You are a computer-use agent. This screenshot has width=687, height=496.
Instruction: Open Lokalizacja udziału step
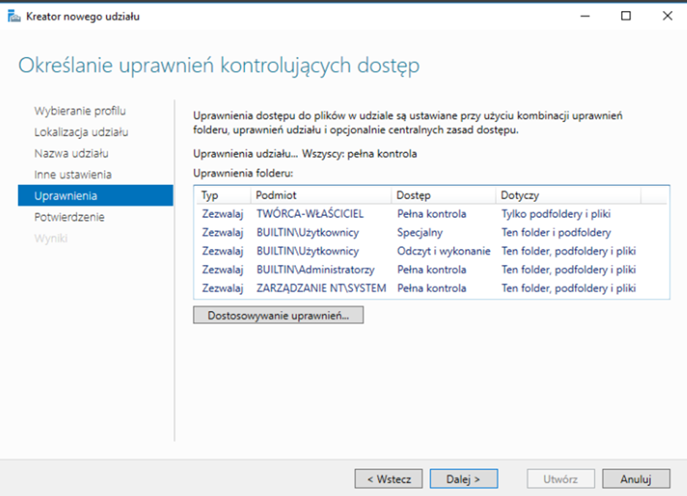pos(81,132)
